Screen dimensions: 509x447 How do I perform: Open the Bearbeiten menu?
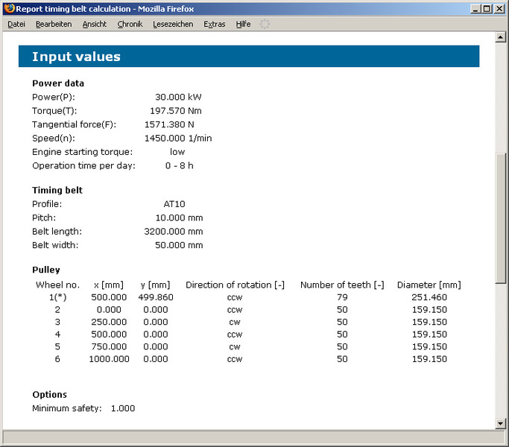[54, 24]
